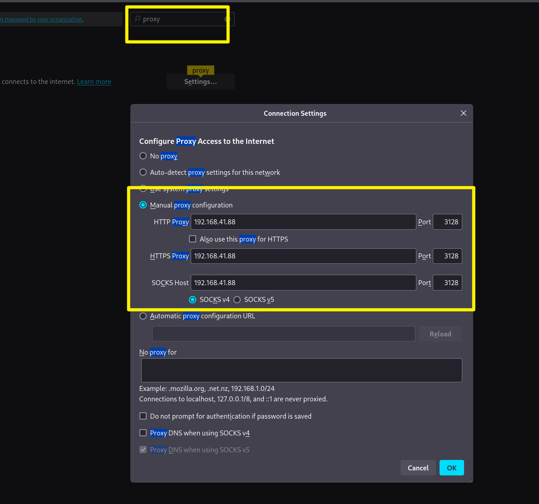The width and height of the screenshot is (539, 504).
Task: Select Manual proxy configuration
Action: tap(143, 205)
